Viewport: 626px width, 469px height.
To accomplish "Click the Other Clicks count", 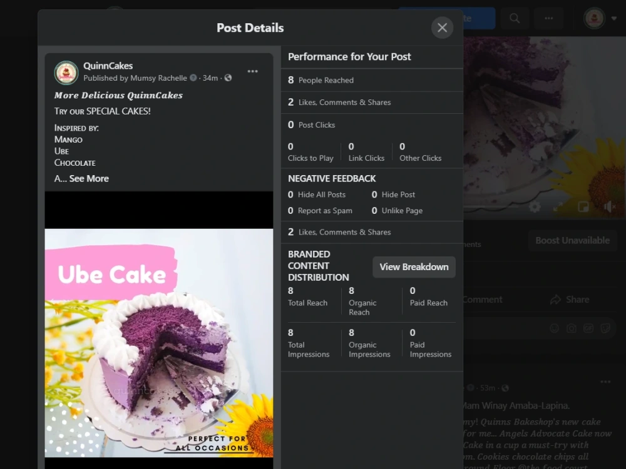I will [421, 153].
